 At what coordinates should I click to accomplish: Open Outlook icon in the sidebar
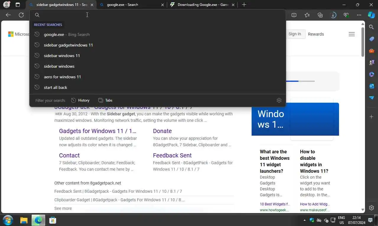(372, 86)
